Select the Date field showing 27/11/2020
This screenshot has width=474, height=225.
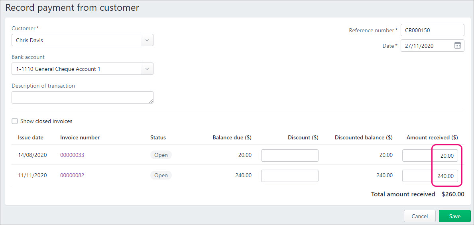point(432,46)
